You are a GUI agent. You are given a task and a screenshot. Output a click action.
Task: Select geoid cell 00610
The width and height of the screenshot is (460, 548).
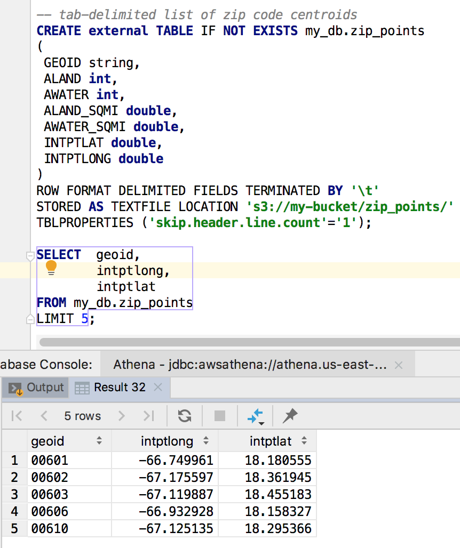click(x=69, y=528)
